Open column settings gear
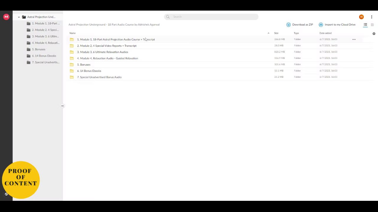 [374, 34]
